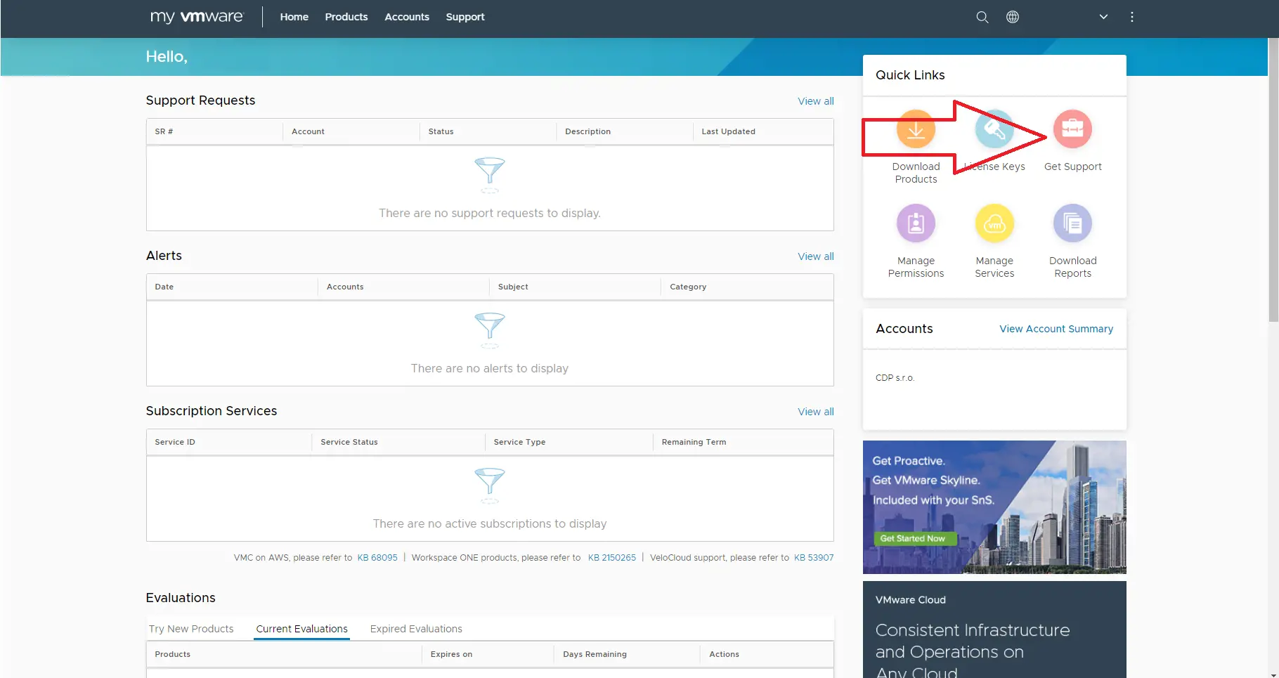Viewport: 1279px width, 678px height.
Task: Click the Status column in Support Requests
Action: (488, 131)
